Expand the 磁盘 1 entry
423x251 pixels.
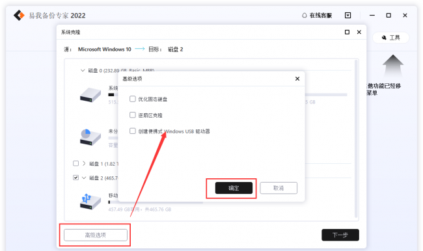point(84,163)
